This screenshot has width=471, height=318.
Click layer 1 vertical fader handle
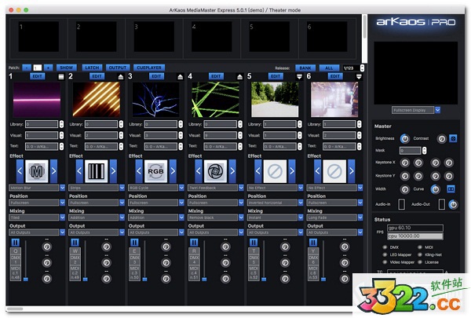click(x=26, y=280)
